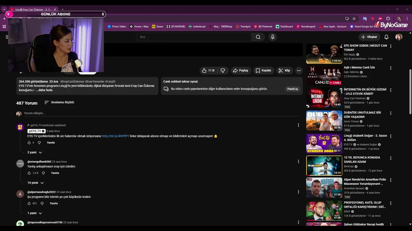Save the video using Kaydet
Viewport: 412px width, 231px height.
tap(263, 71)
